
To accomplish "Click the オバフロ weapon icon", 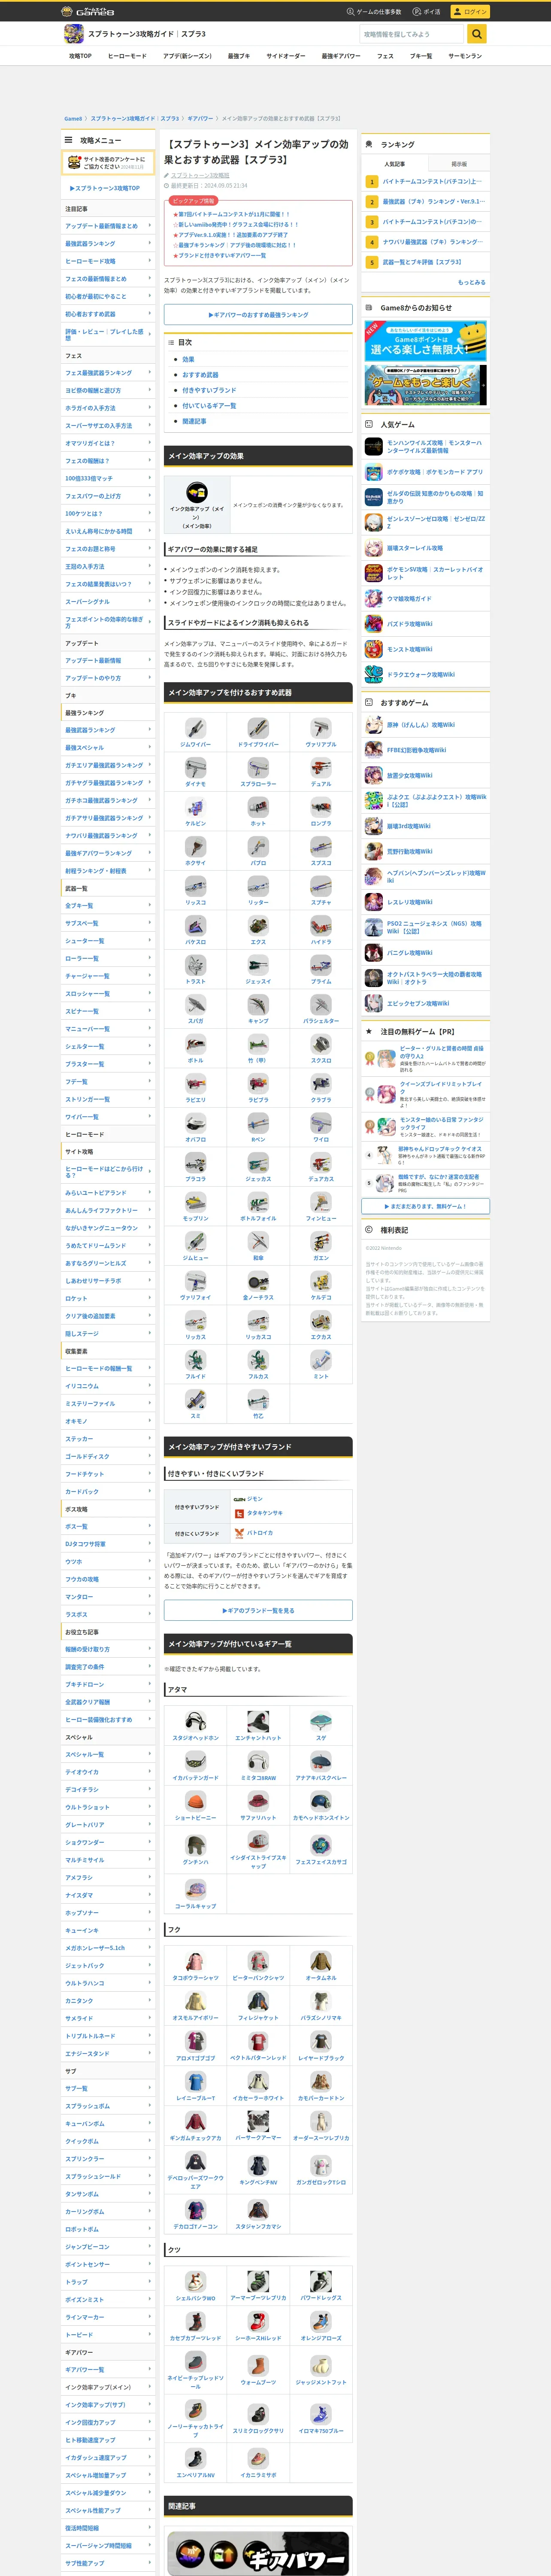I will 196,1123.
